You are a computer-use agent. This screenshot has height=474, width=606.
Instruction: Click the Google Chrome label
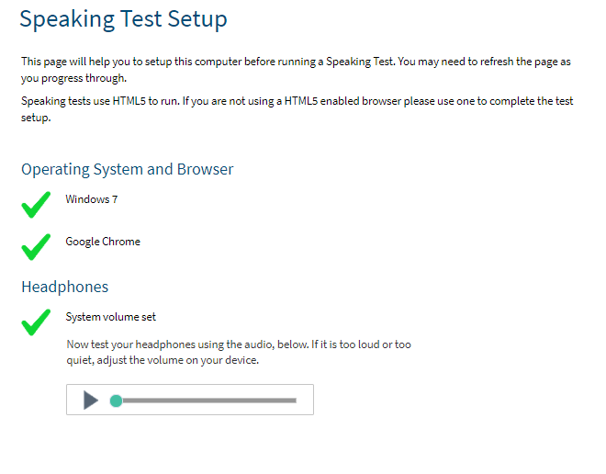coord(103,242)
